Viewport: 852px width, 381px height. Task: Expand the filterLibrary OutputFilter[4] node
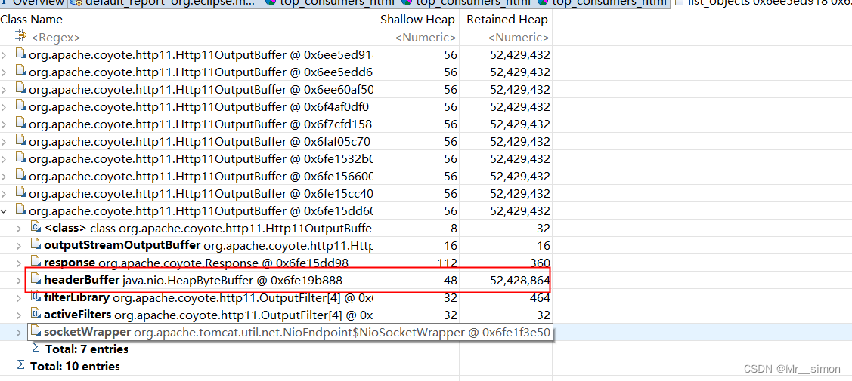(x=20, y=297)
